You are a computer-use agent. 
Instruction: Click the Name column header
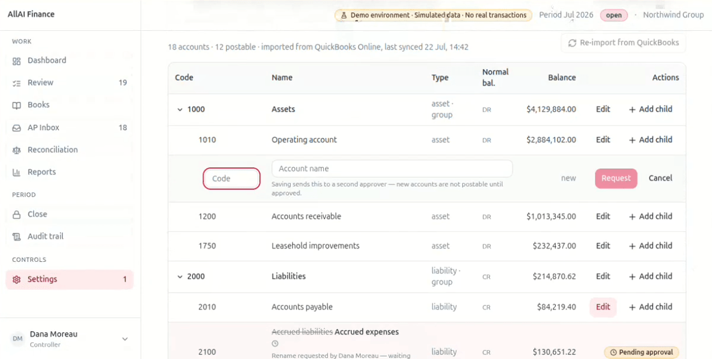(282, 77)
